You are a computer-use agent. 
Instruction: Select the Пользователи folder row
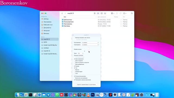coord(97,22)
